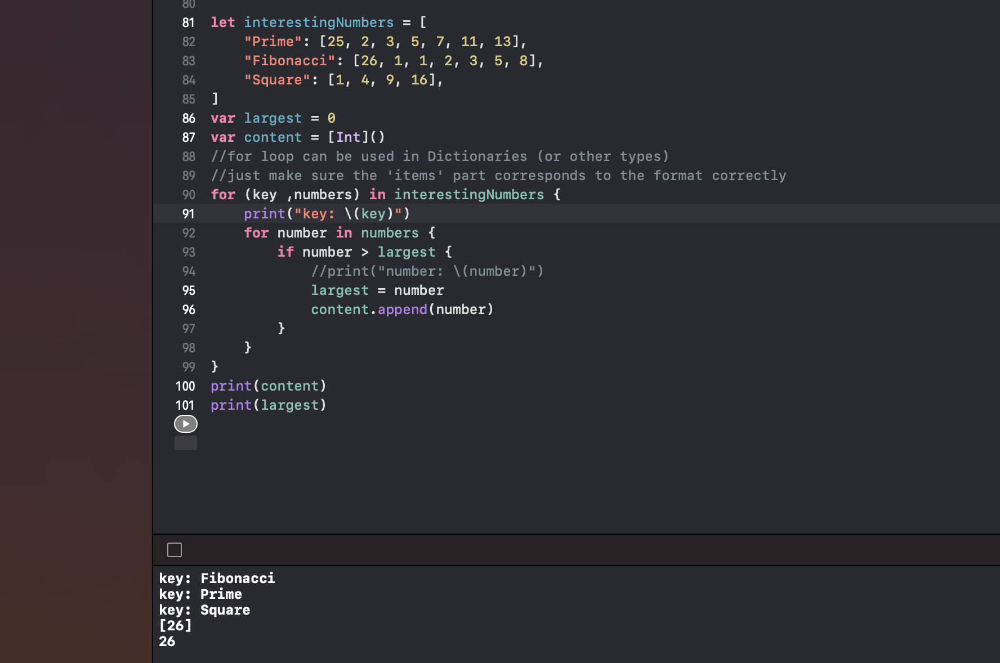The image size is (1000, 663).
Task: Click line number 81 in the gutter
Action: click(188, 23)
